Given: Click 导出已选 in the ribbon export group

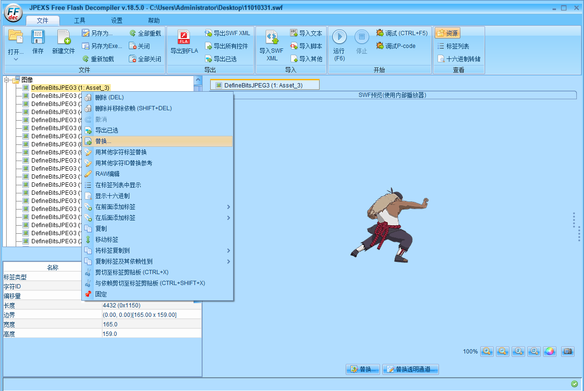Looking at the screenshot, I should [221, 59].
